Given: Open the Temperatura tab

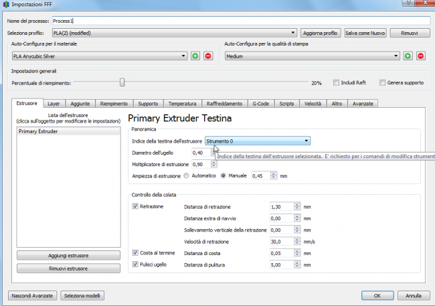Looking at the screenshot, I should 182,104.
